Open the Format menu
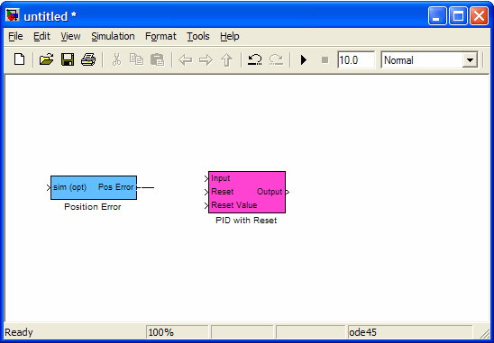Viewport: 494px width, 343px height. click(x=160, y=36)
